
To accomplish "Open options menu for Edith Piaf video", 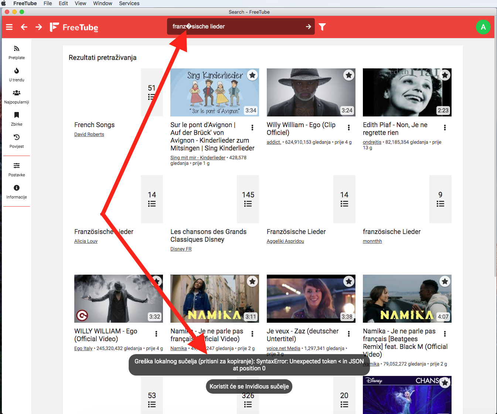I will 445,127.
